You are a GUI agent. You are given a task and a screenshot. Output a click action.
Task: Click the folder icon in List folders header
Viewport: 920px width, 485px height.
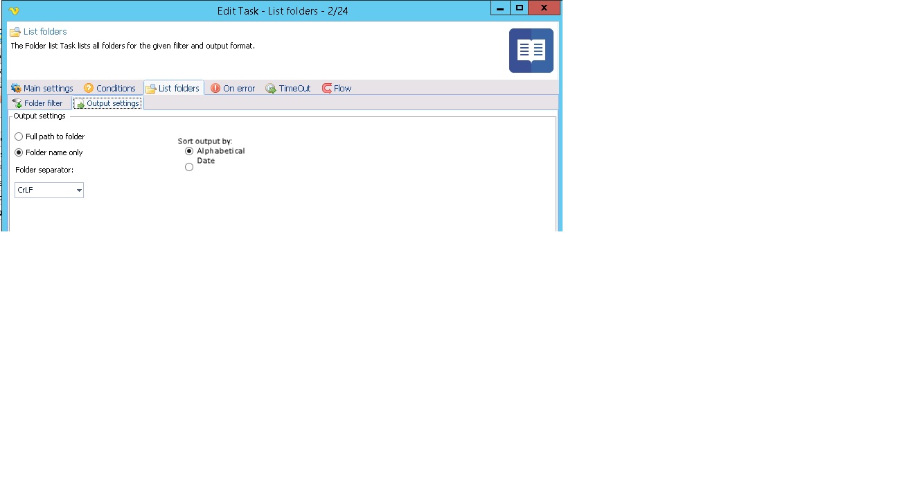[x=15, y=32]
